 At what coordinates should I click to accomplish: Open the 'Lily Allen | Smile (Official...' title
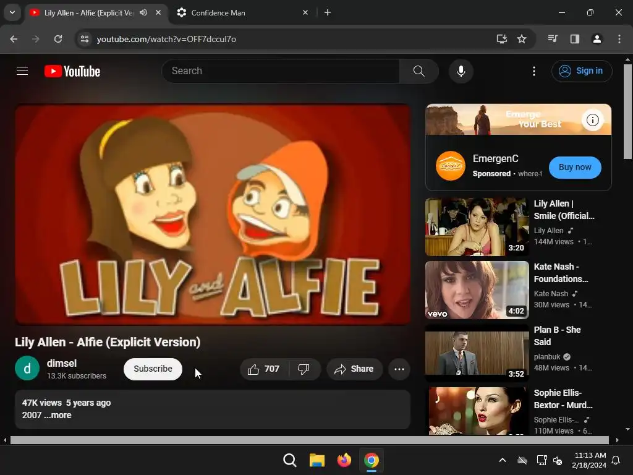point(564,210)
